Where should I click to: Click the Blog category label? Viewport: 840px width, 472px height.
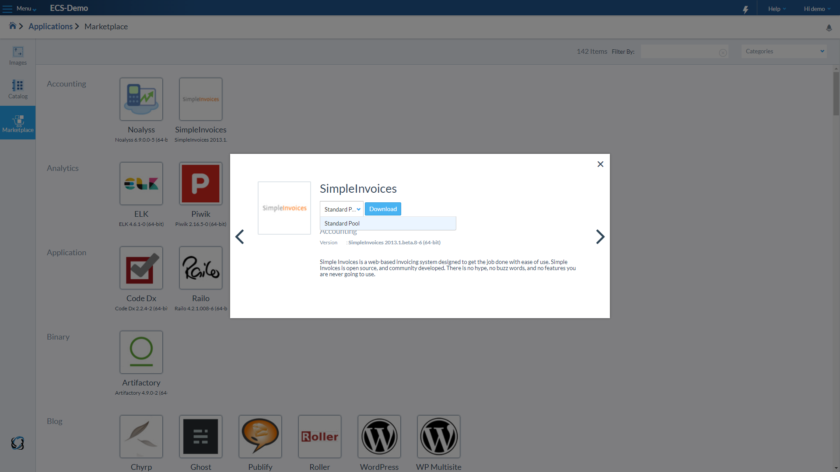click(55, 421)
